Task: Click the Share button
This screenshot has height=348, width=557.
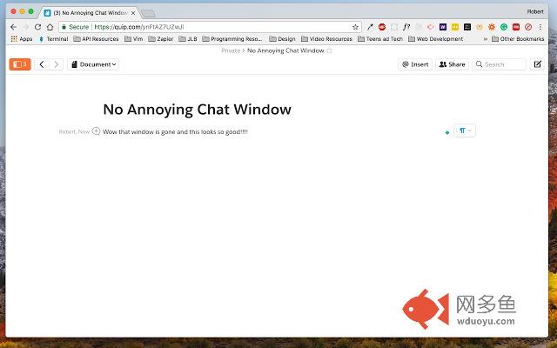Action: tap(452, 64)
